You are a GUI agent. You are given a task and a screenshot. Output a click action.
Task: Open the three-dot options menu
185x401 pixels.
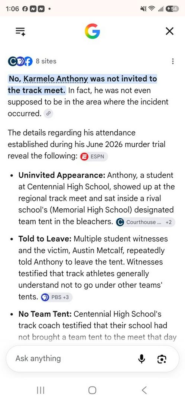pos(173,61)
